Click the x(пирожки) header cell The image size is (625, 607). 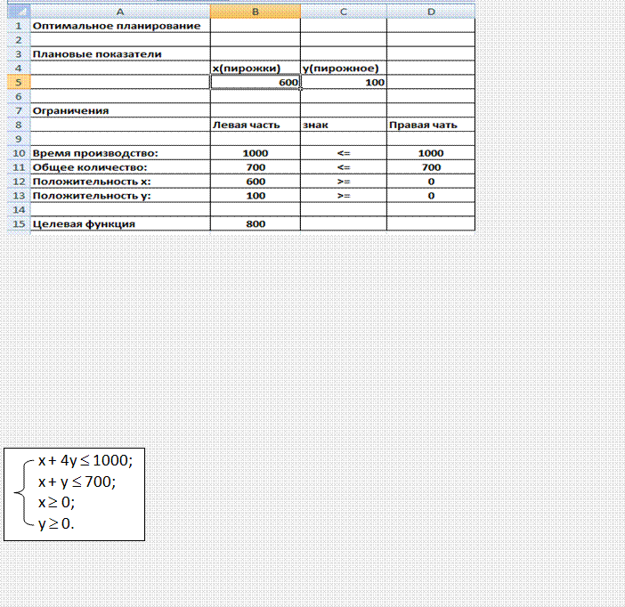pyautogui.click(x=255, y=68)
